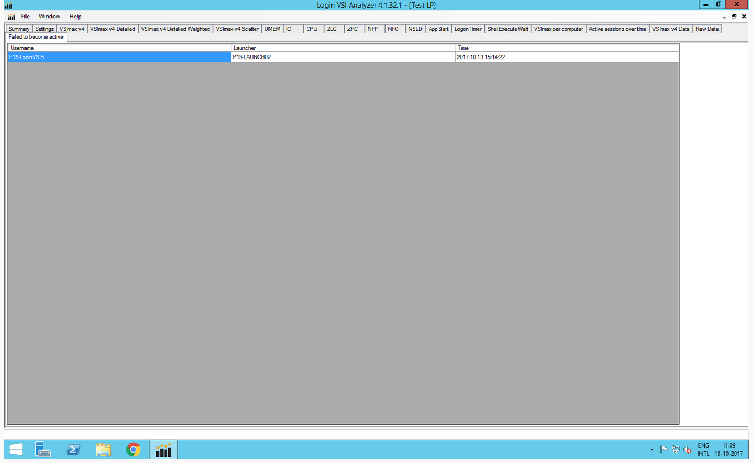
Task: Select the Failed to become active tab
Action: pos(36,37)
